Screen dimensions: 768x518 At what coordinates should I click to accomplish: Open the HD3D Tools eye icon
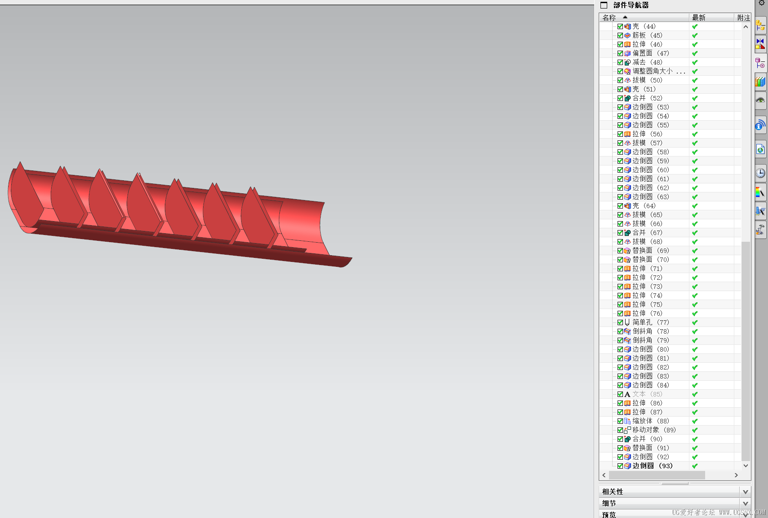pos(760,100)
